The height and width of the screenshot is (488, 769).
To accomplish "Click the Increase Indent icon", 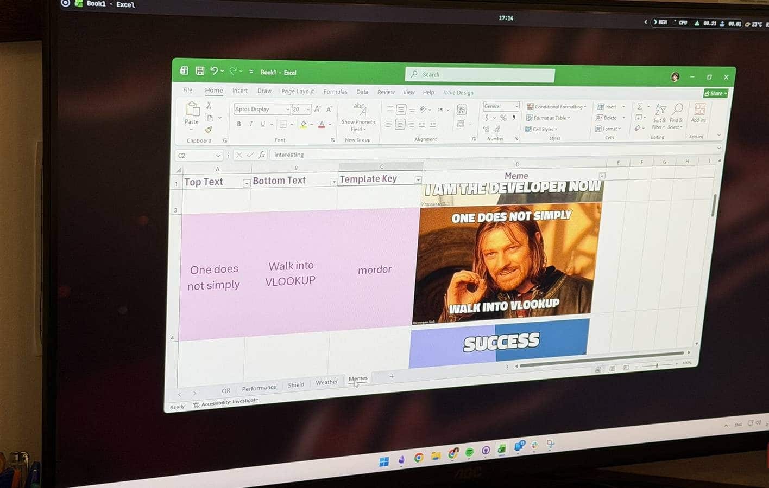I will click(x=433, y=124).
